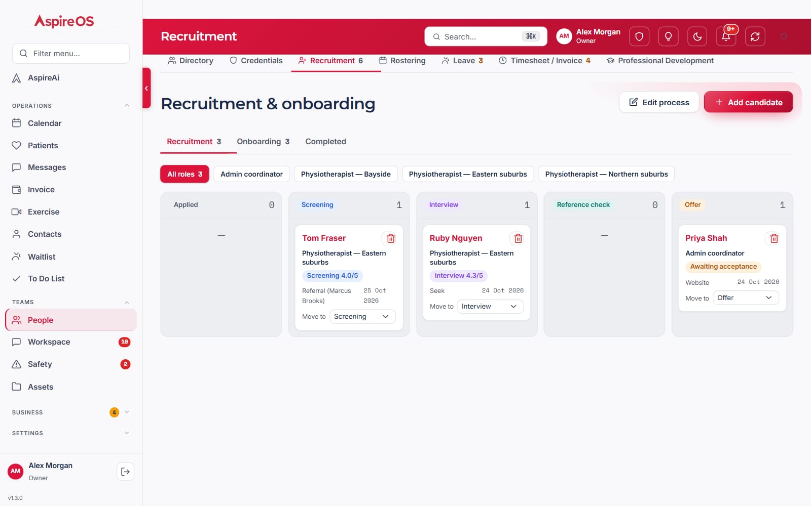Open Safety in sidebar
The image size is (811, 506).
pyautogui.click(x=71, y=364)
